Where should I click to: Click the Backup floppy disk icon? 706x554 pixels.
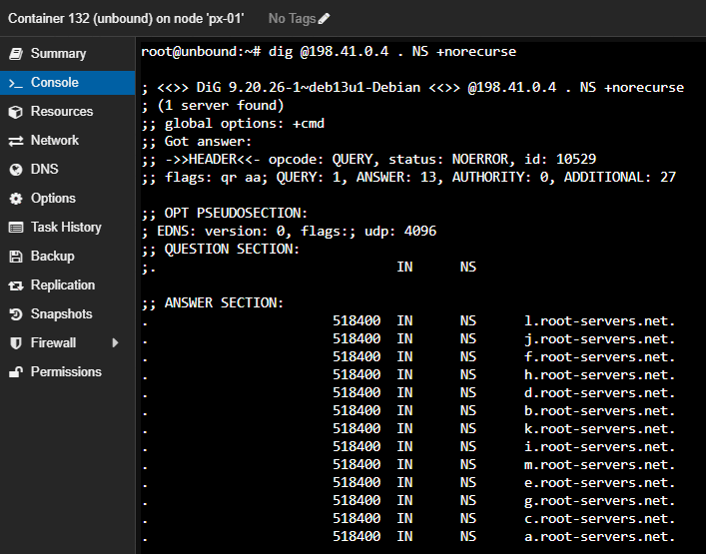tap(16, 257)
